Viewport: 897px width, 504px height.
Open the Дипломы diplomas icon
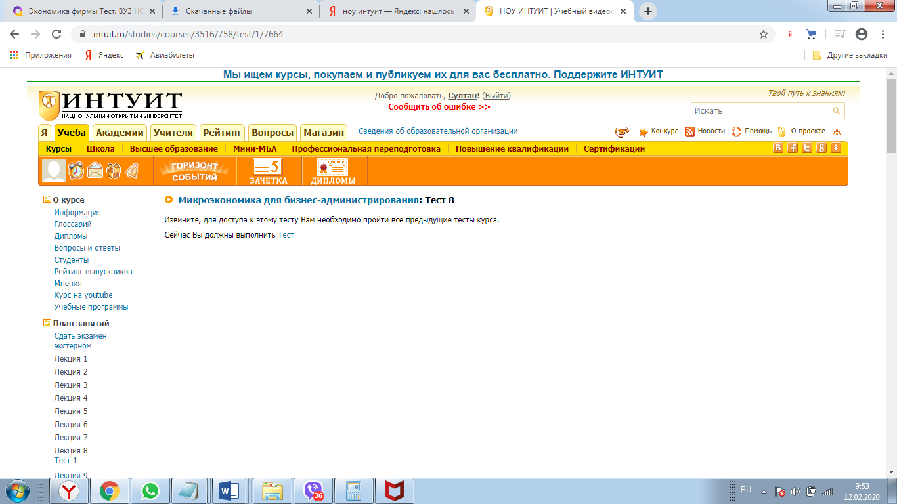333,171
